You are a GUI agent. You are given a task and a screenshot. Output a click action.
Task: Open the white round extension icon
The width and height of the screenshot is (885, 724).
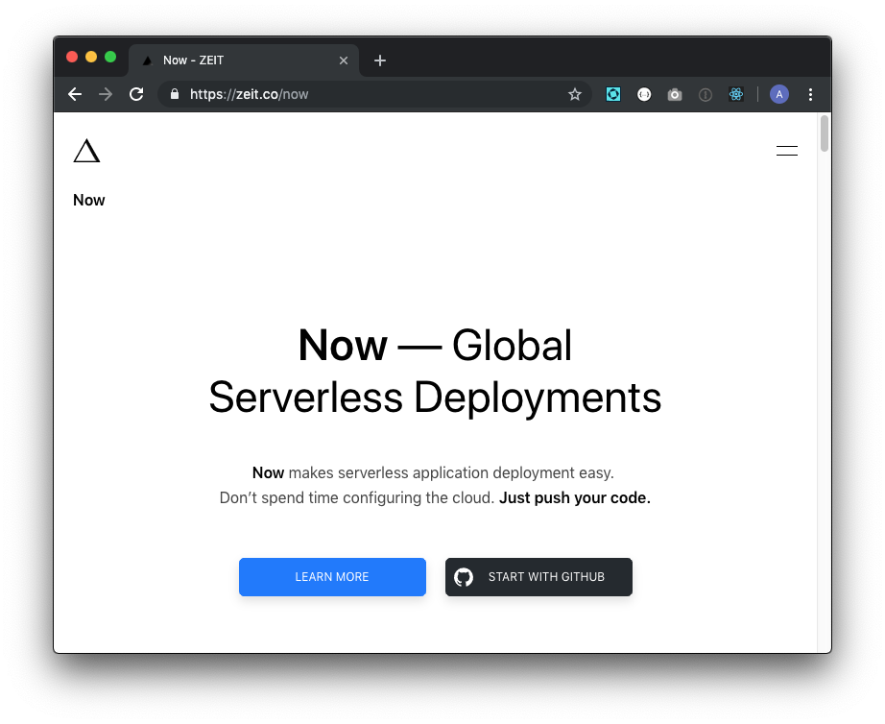(644, 94)
